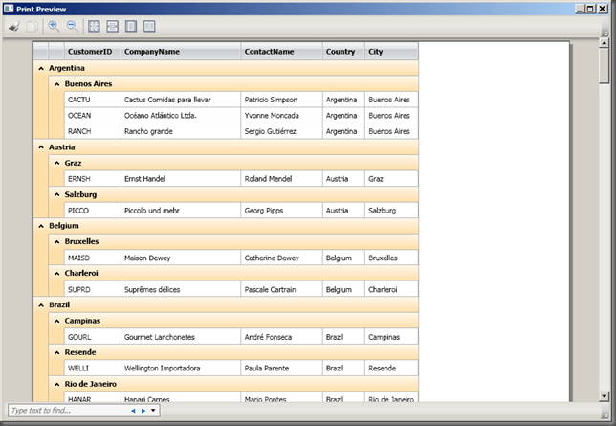Select the WELLI customer ID cell
This screenshot has width=616, height=426.
click(x=93, y=369)
